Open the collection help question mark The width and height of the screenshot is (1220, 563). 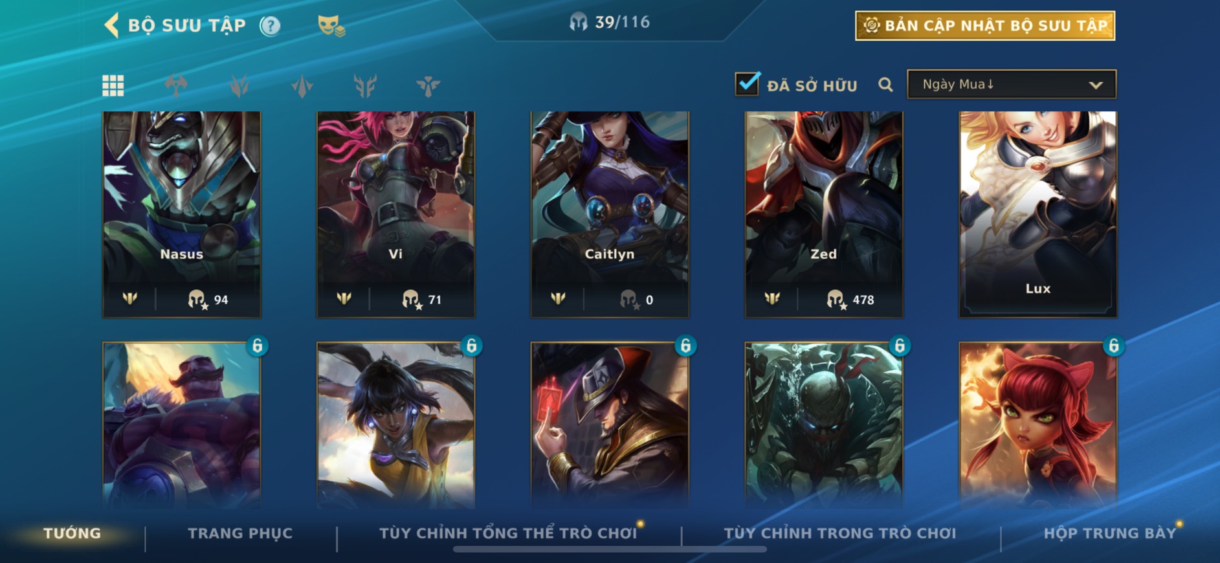(270, 26)
